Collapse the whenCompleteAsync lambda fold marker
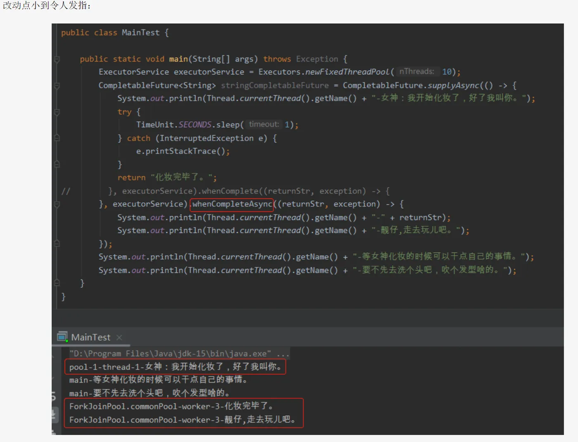The width and height of the screenshot is (578, 442). coord(57,204)
